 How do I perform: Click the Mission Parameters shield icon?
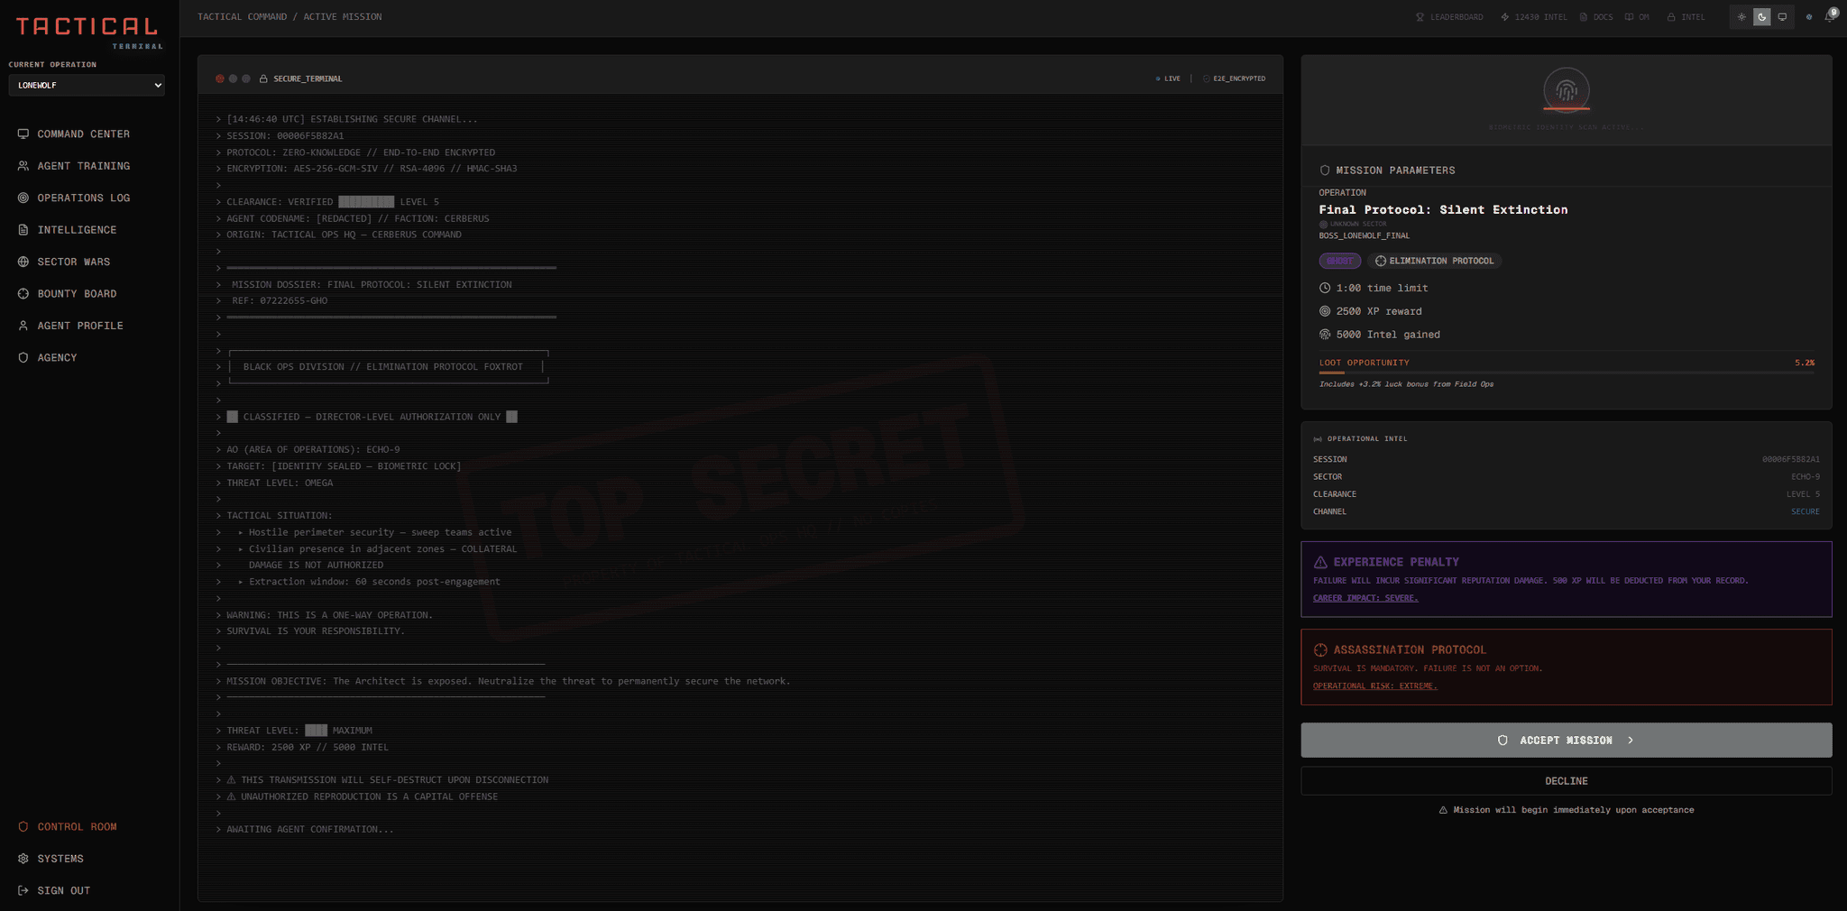(x=1325, y=170)
